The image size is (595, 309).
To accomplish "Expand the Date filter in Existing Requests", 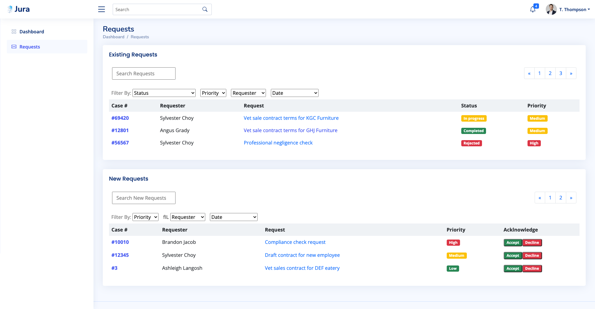I will [294, 93].
